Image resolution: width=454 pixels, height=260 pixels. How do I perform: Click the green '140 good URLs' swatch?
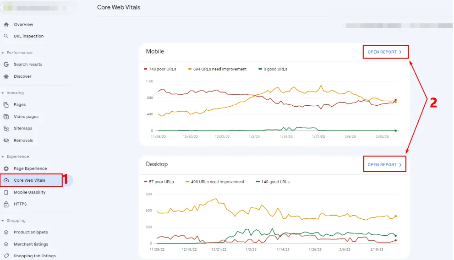point(257,182)
